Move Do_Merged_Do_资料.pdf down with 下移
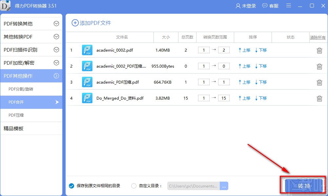The width and height of the screenshot is (328, 196). (x=261, y=98)
